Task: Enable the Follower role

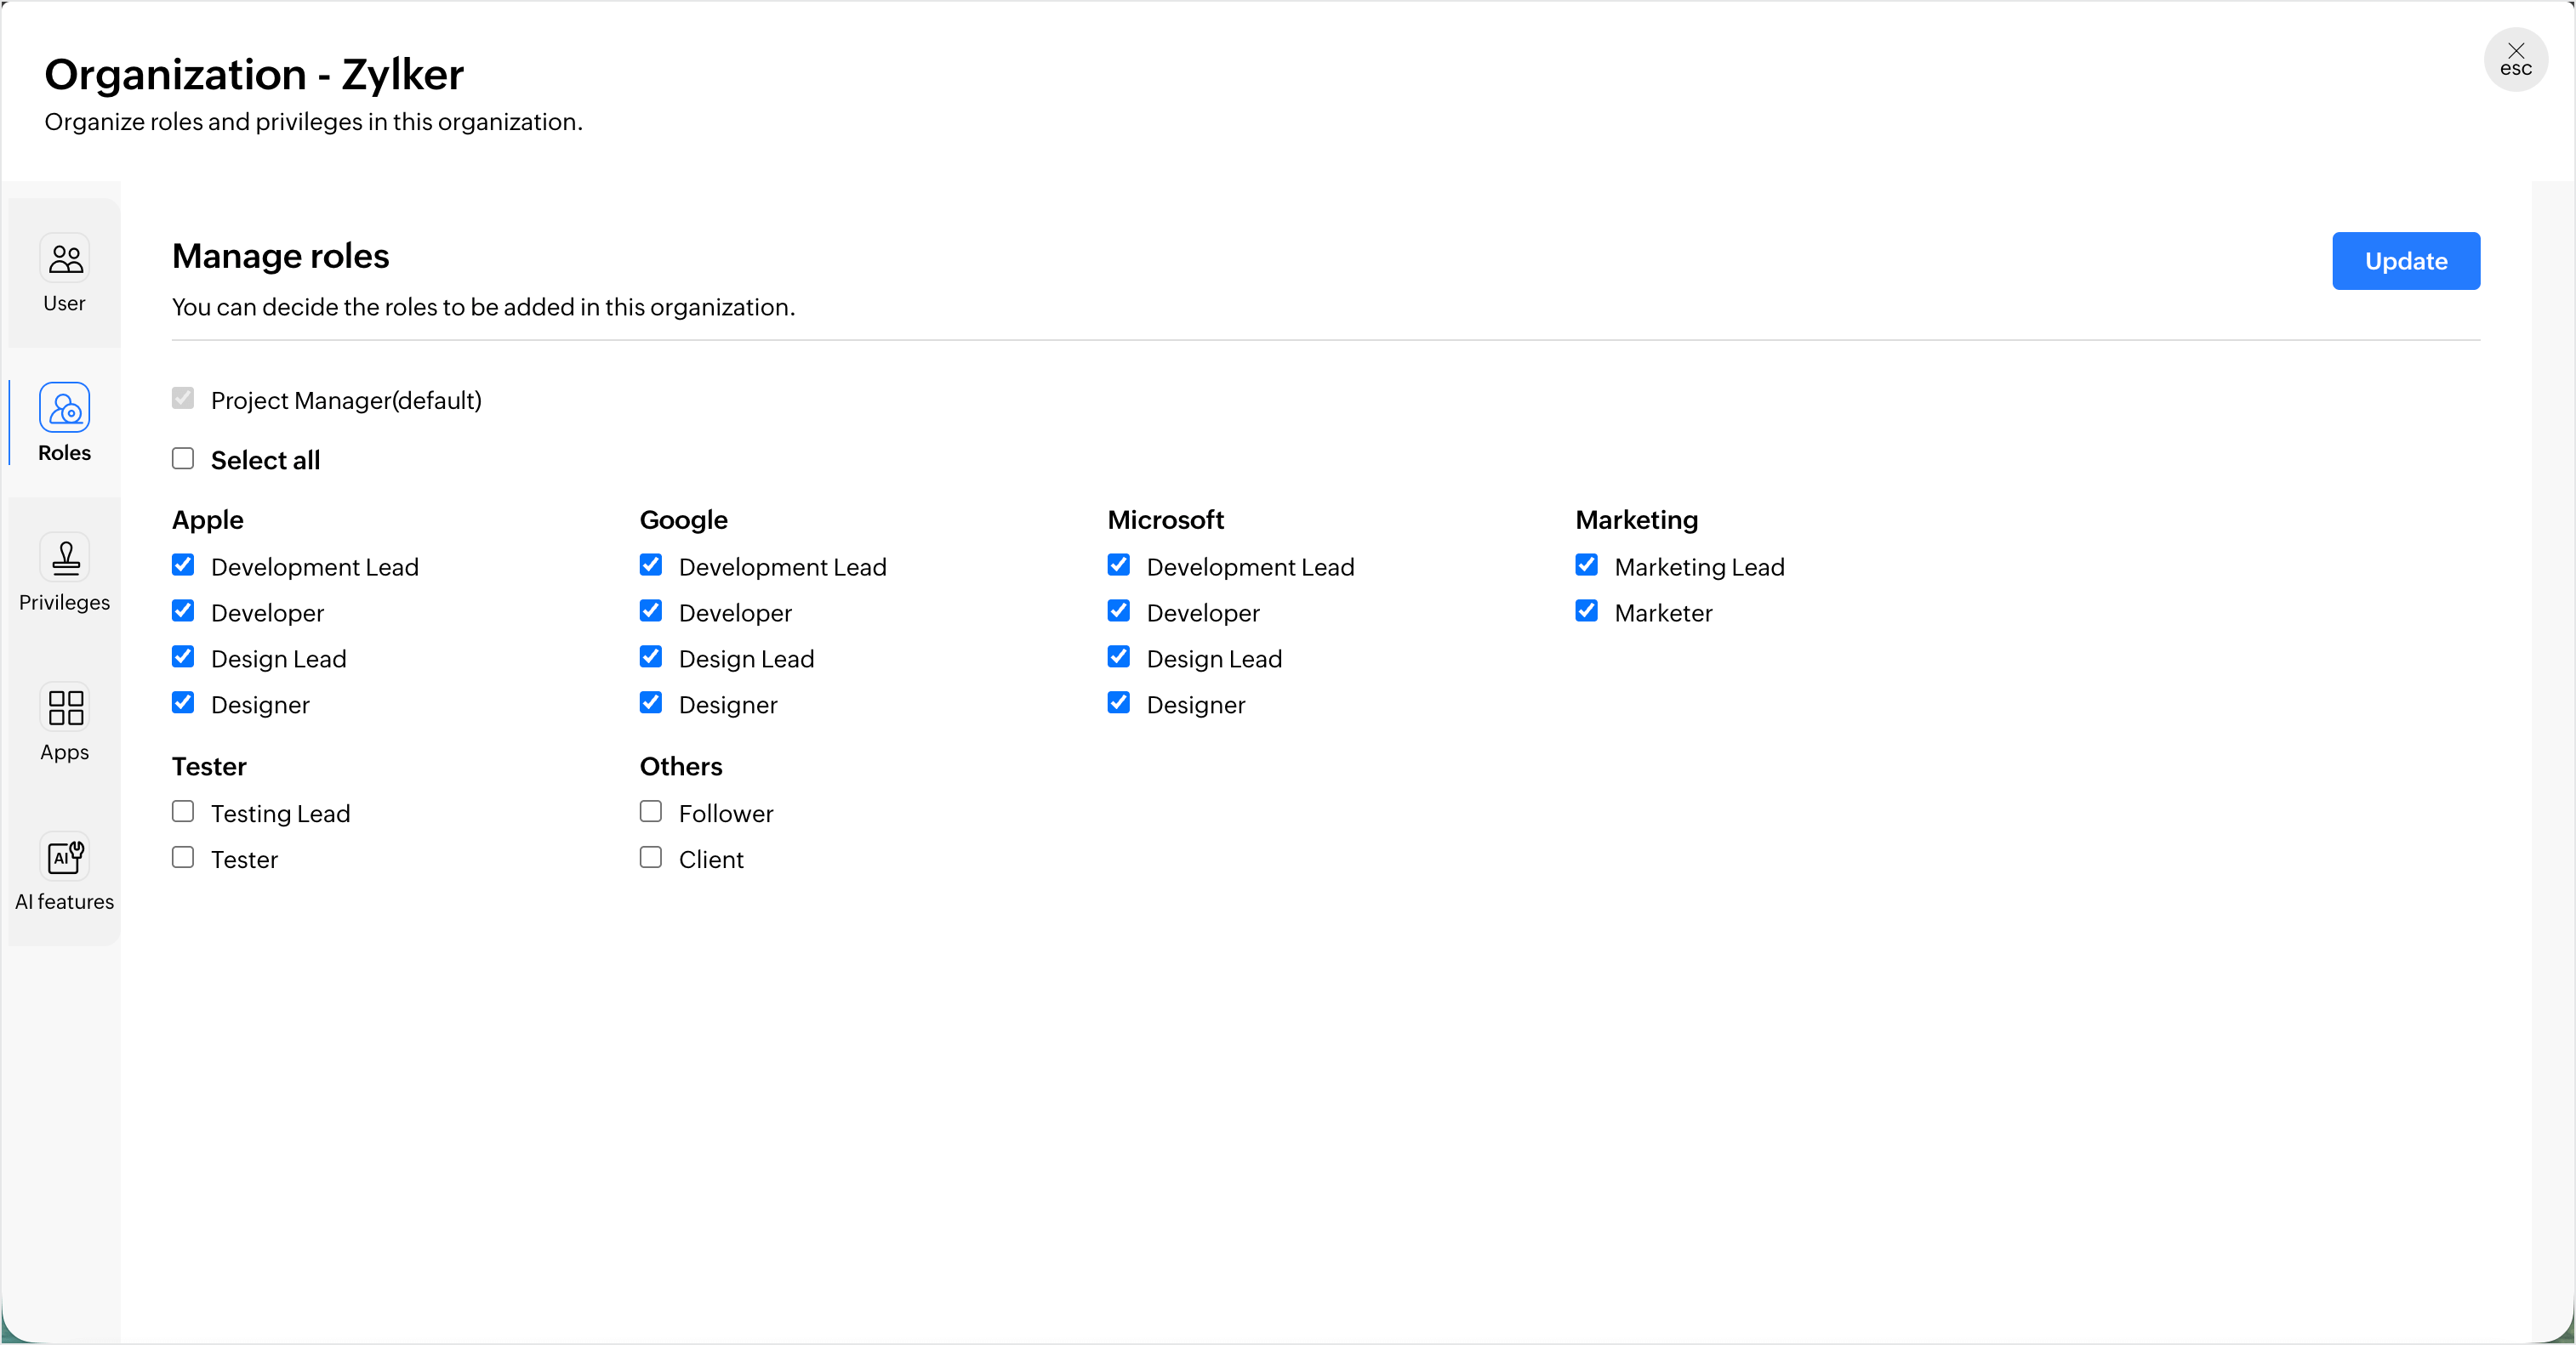Action: click(x=651, y=811)
